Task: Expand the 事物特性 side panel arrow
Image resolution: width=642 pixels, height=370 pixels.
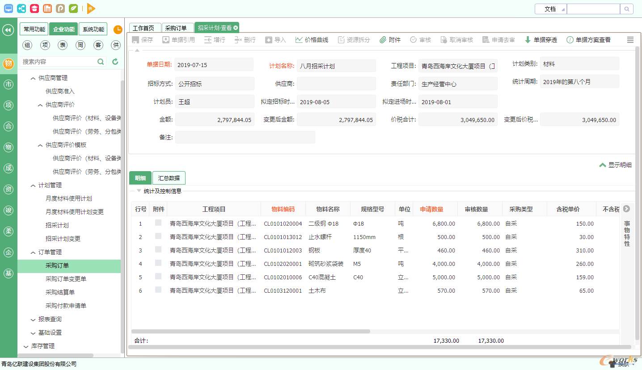Action: (x=626, y=209)
